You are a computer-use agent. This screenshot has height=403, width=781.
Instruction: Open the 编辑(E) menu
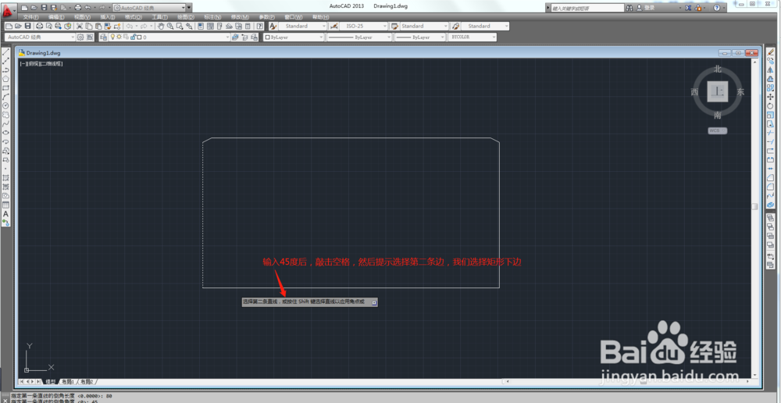coord(56,17)
